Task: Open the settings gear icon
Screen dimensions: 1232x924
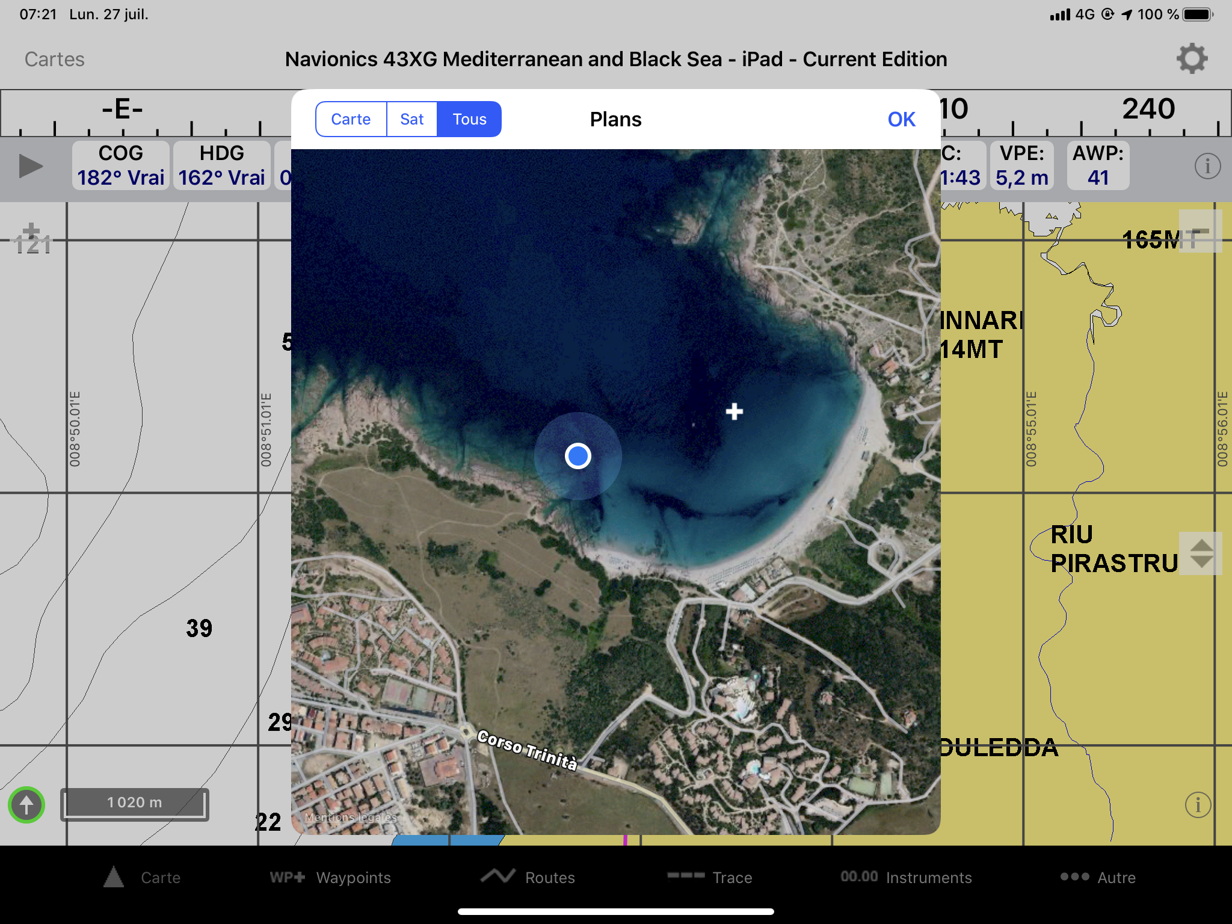Action: coord(1192,59)
